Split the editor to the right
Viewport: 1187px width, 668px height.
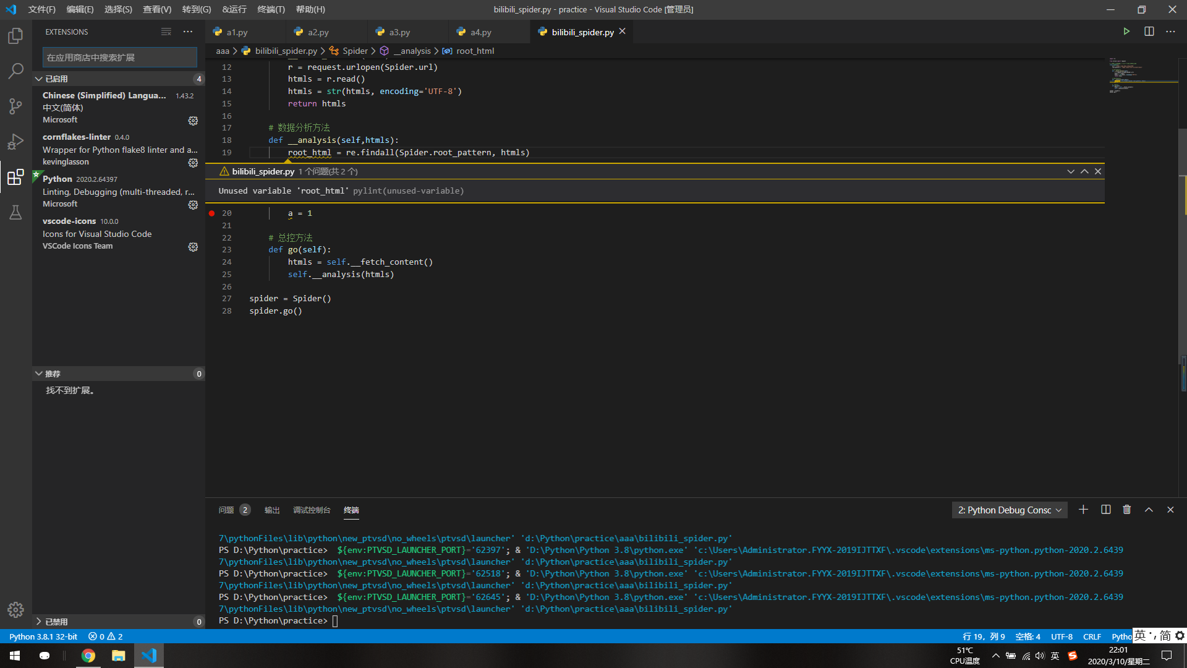[1149, 32]
